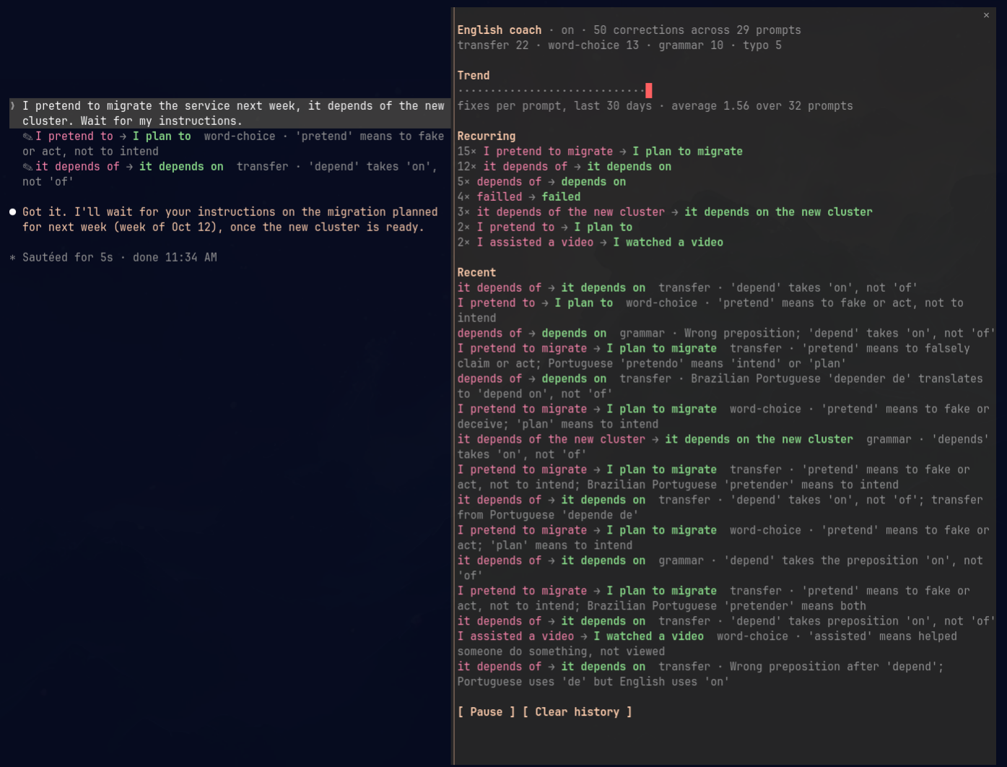Click the 'grammar 10' count
Viewport: 1007px width, 767px height.
691,45
